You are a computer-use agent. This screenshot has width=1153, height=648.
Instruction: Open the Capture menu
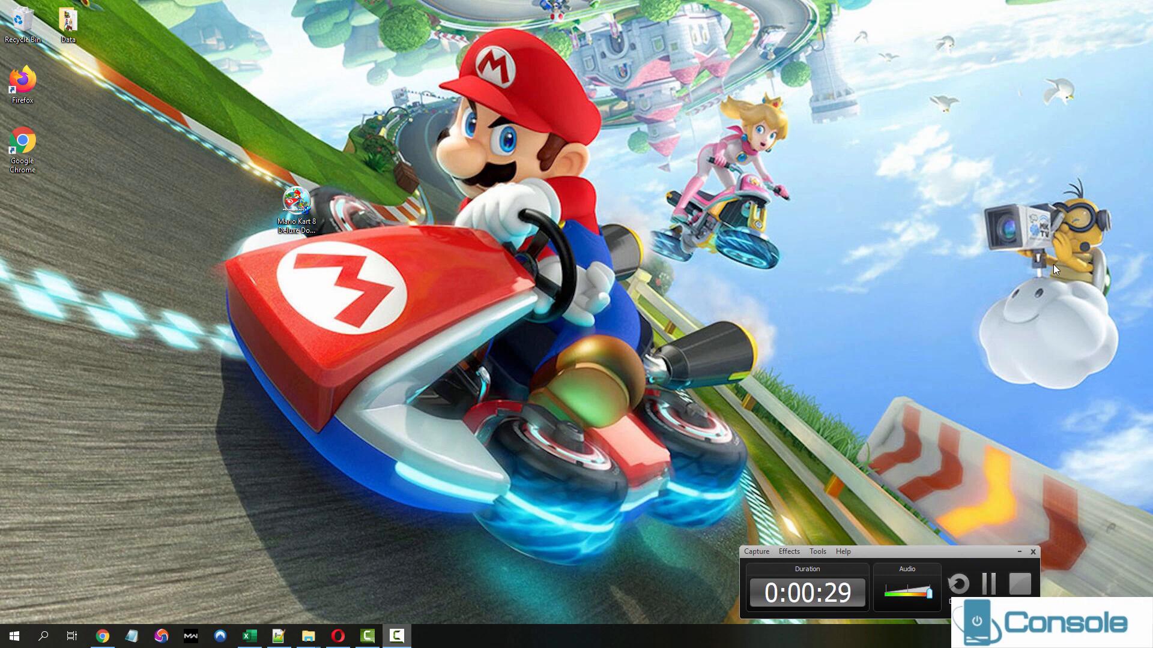[x=756, y=551]
